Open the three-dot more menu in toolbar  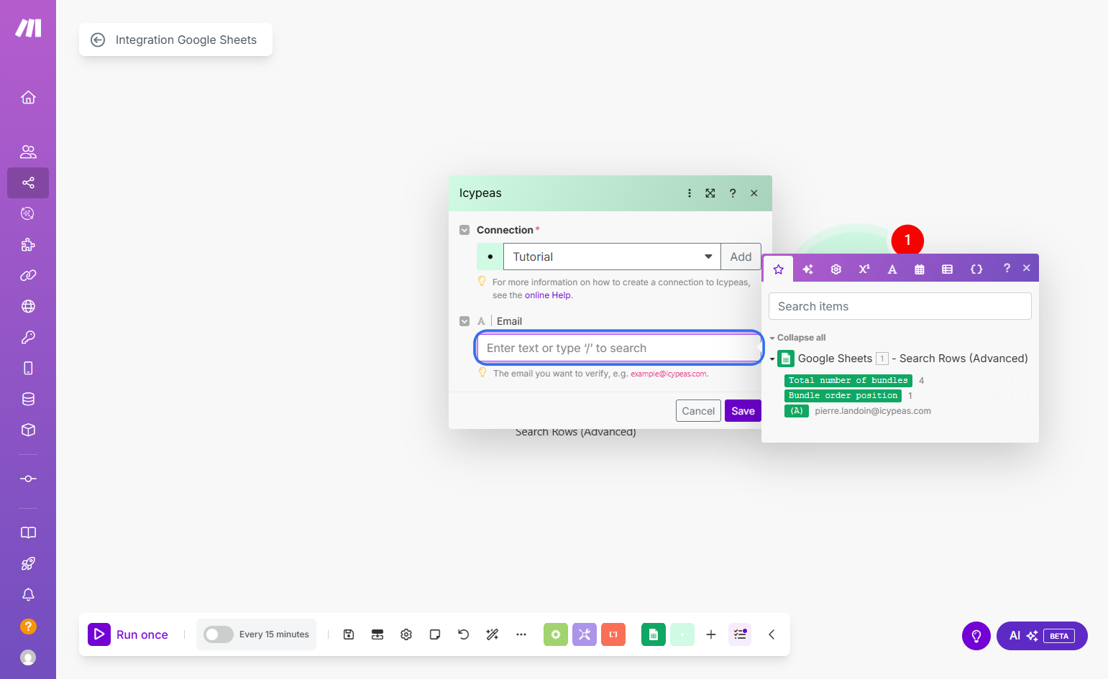click(521, 634)
